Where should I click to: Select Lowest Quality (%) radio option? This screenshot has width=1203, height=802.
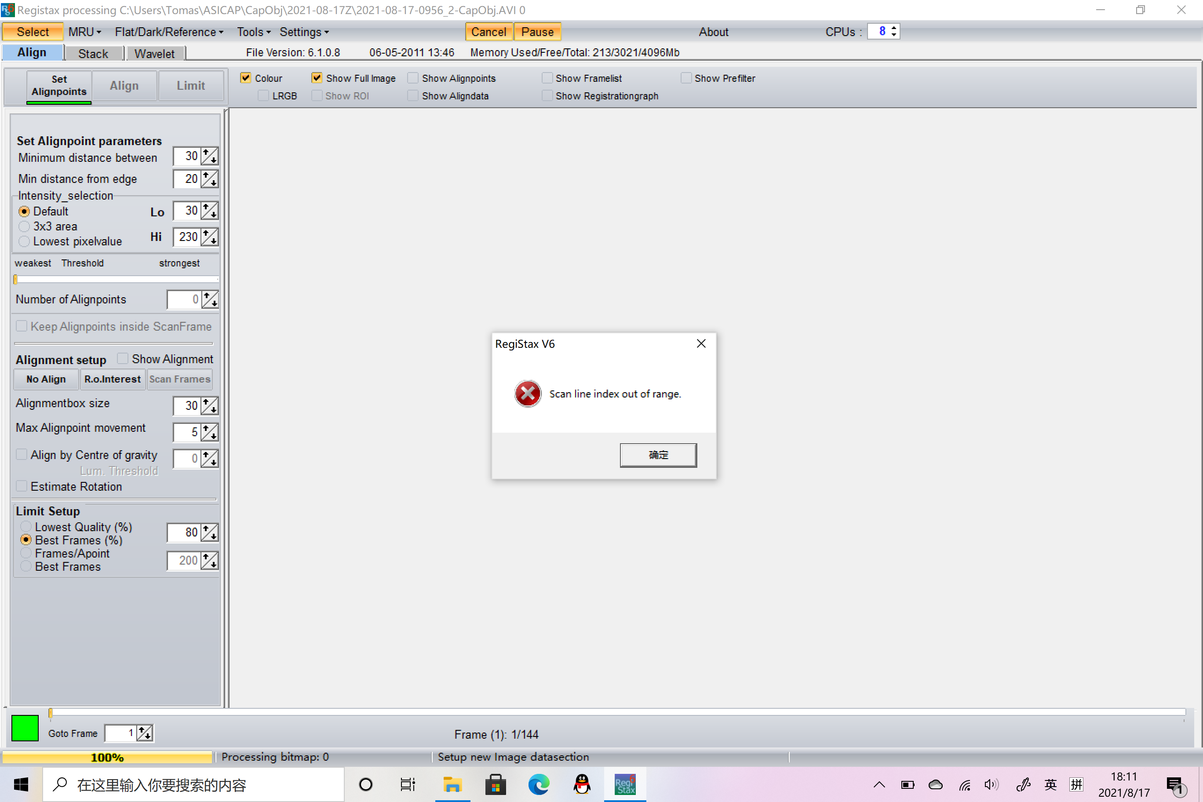click(x=26, y=527)
